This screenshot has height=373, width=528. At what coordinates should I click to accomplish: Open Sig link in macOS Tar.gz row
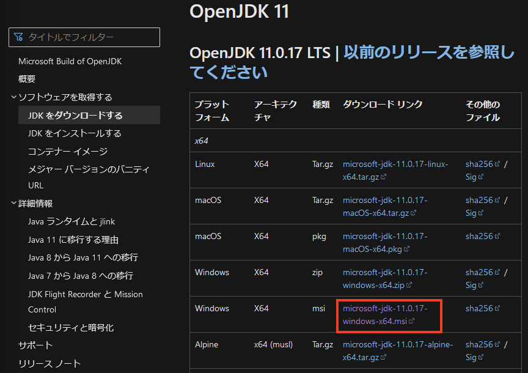[x=474, y=213]
